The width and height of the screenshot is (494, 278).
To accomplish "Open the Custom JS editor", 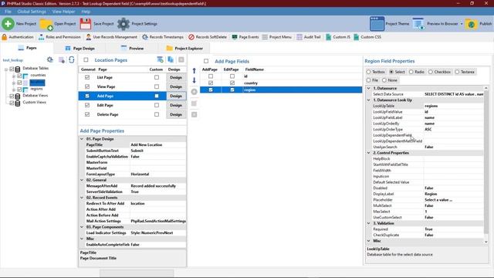I will pos(338,37).
